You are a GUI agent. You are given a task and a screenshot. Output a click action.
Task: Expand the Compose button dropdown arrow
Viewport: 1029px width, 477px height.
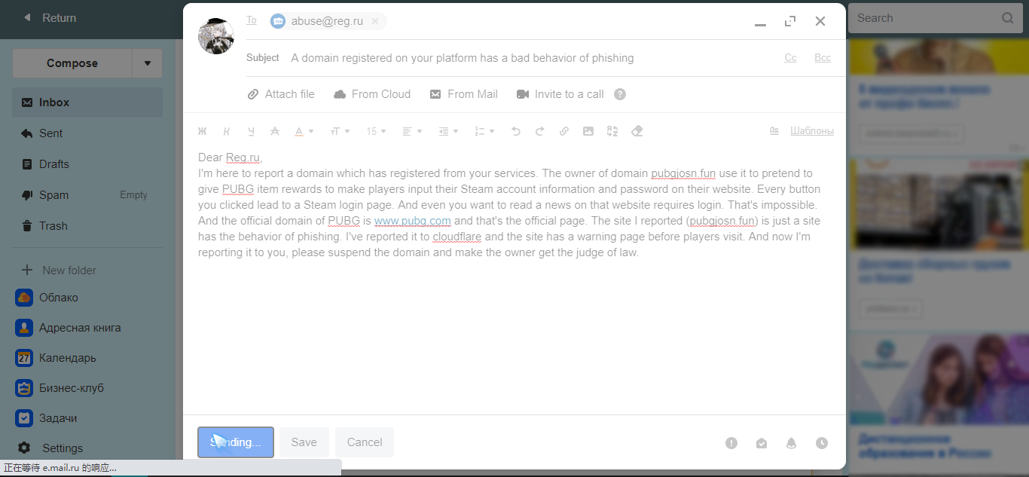(x=148, y=63)
